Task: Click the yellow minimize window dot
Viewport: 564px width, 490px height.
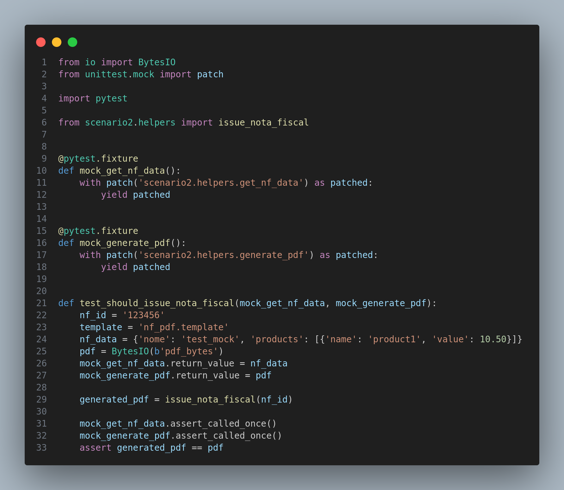Action: (x=57, y=42)
